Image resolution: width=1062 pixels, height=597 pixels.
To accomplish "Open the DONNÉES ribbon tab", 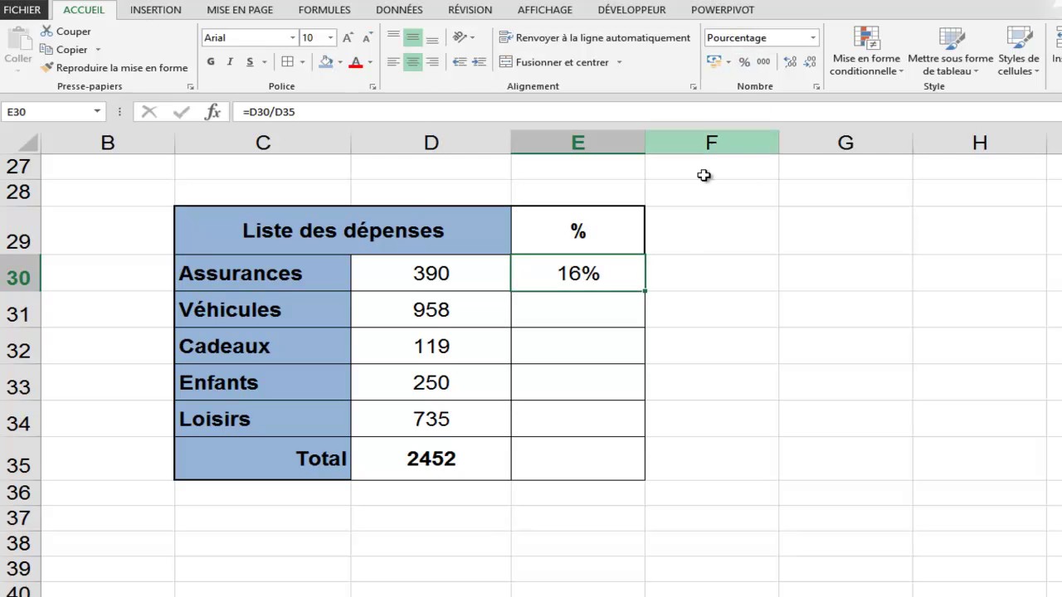I will [x=399, y=9].
